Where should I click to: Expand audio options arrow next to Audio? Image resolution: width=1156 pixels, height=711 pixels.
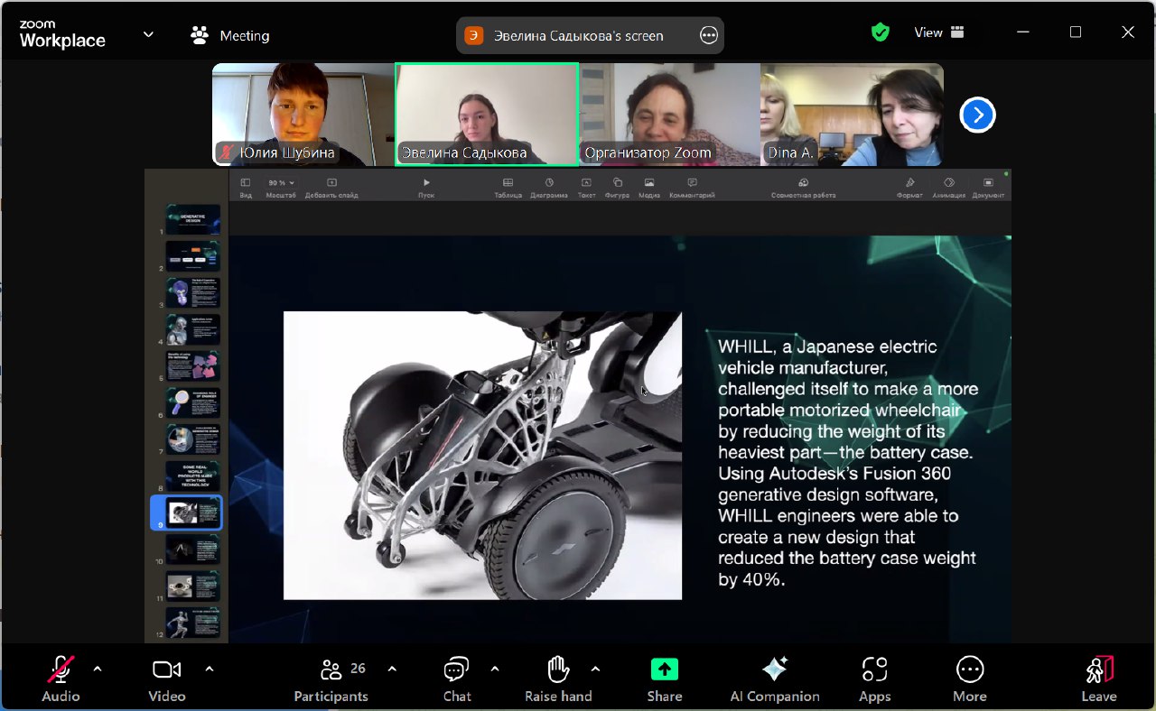[x=98, y=669]
